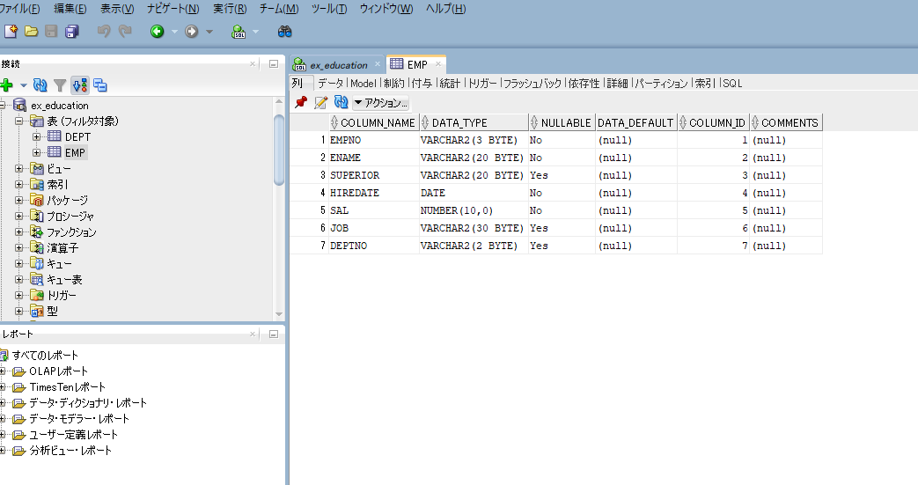Open the アクション dropdown button

[x=381, y=103]
